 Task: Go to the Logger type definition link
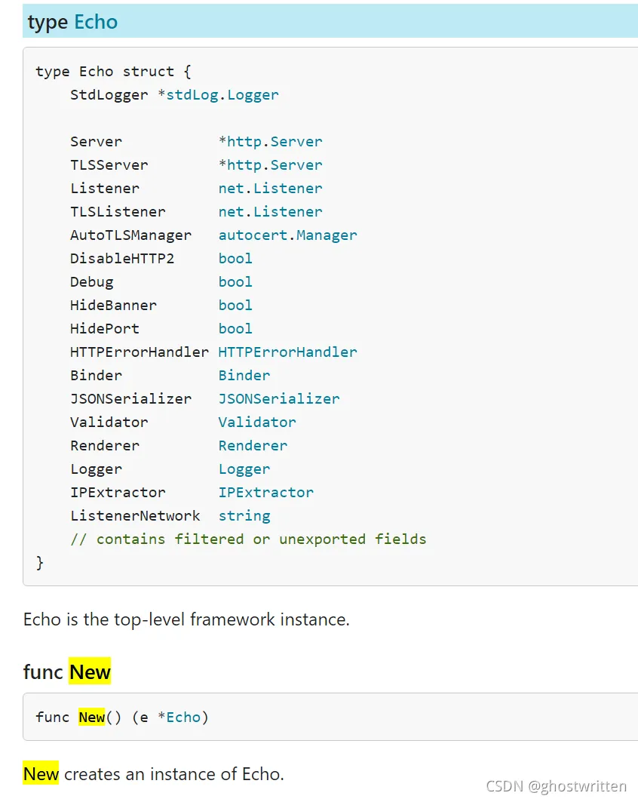point(244,469)
